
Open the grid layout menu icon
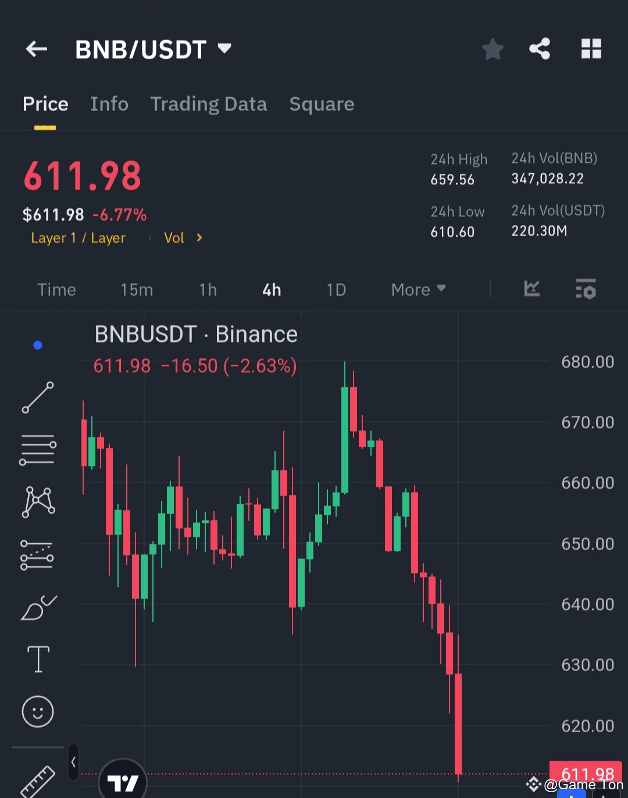(x=591, y=49)
